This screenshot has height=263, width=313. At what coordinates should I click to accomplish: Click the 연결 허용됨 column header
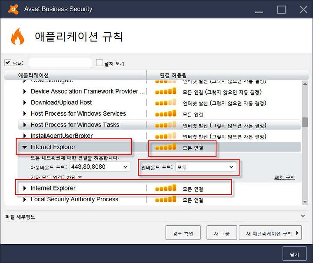coord(227,75)
